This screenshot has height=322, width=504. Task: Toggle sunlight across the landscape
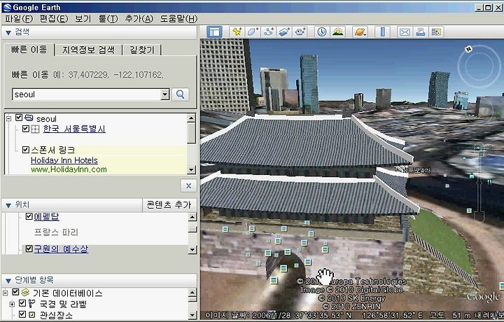click(x=338, y=31)
